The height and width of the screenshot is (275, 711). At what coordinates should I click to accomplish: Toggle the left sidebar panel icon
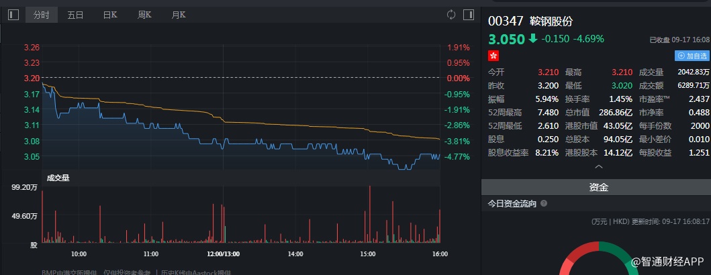13,14
